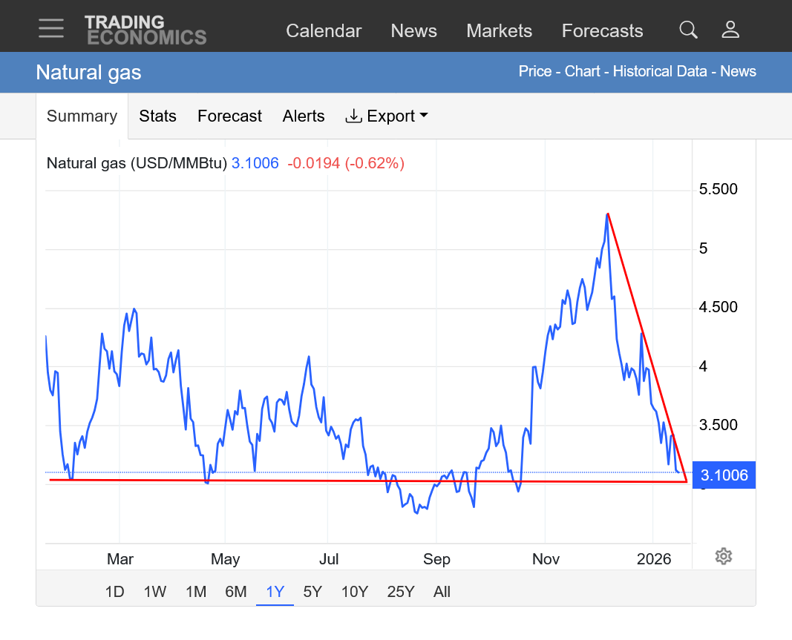Open the Forecast tab
Screen dimensions: 792x640
coord(229,116)
